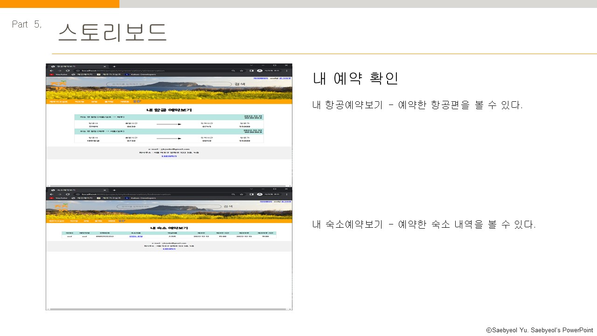Click the '내 숙소 예약보기' heading
Image resolution: width=597 pixels, height=336 pixels.
coord(169,228)
